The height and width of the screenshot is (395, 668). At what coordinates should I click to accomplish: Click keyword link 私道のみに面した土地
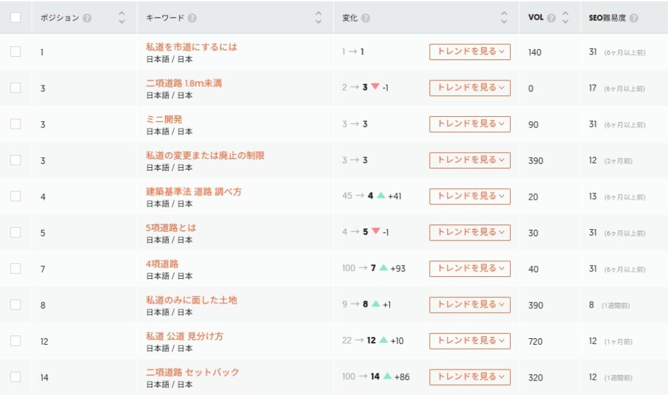191,300
